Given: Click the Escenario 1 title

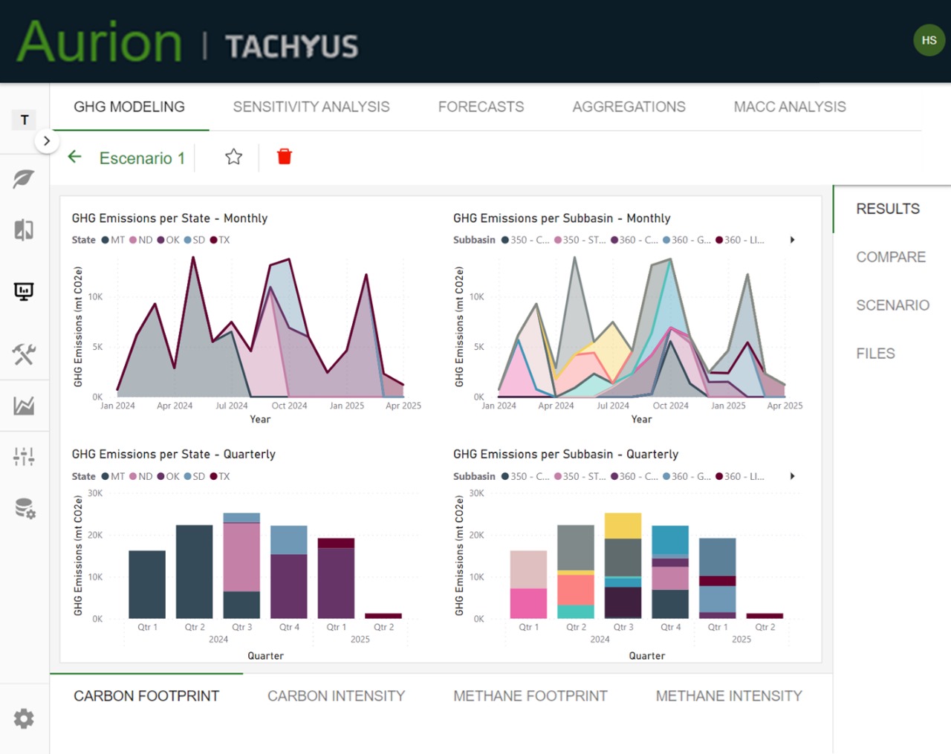Looking at the screenshot, I should pyautogui.click(x=142, y=158).
